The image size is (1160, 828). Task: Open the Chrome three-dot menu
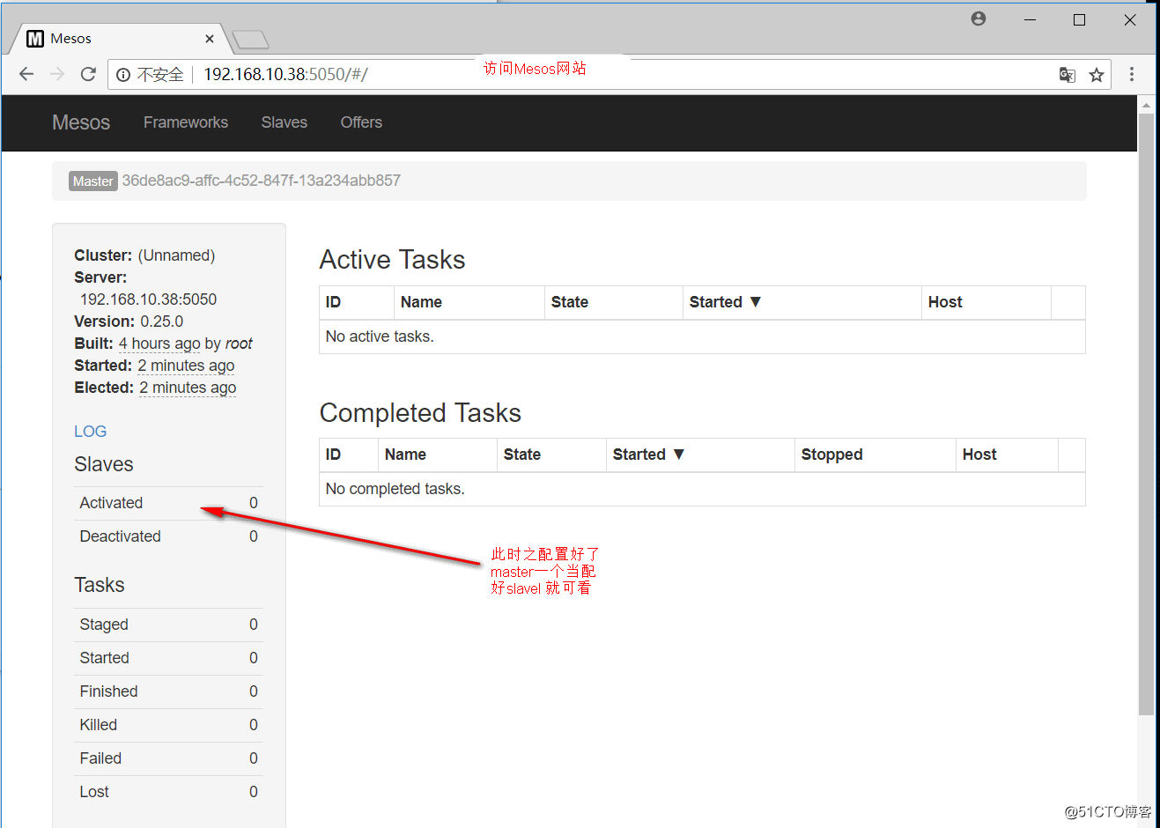(1132, 75)
